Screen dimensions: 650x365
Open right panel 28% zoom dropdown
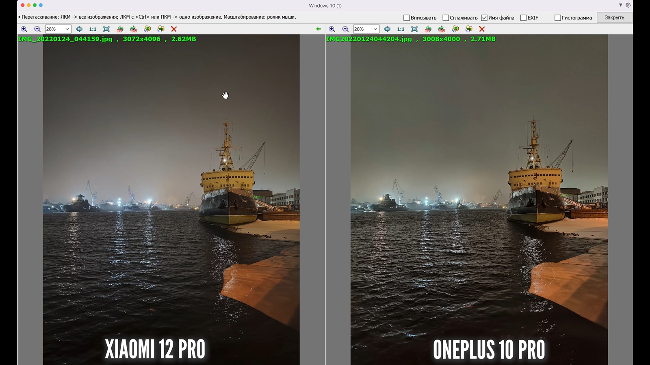[x=375, y=29]
